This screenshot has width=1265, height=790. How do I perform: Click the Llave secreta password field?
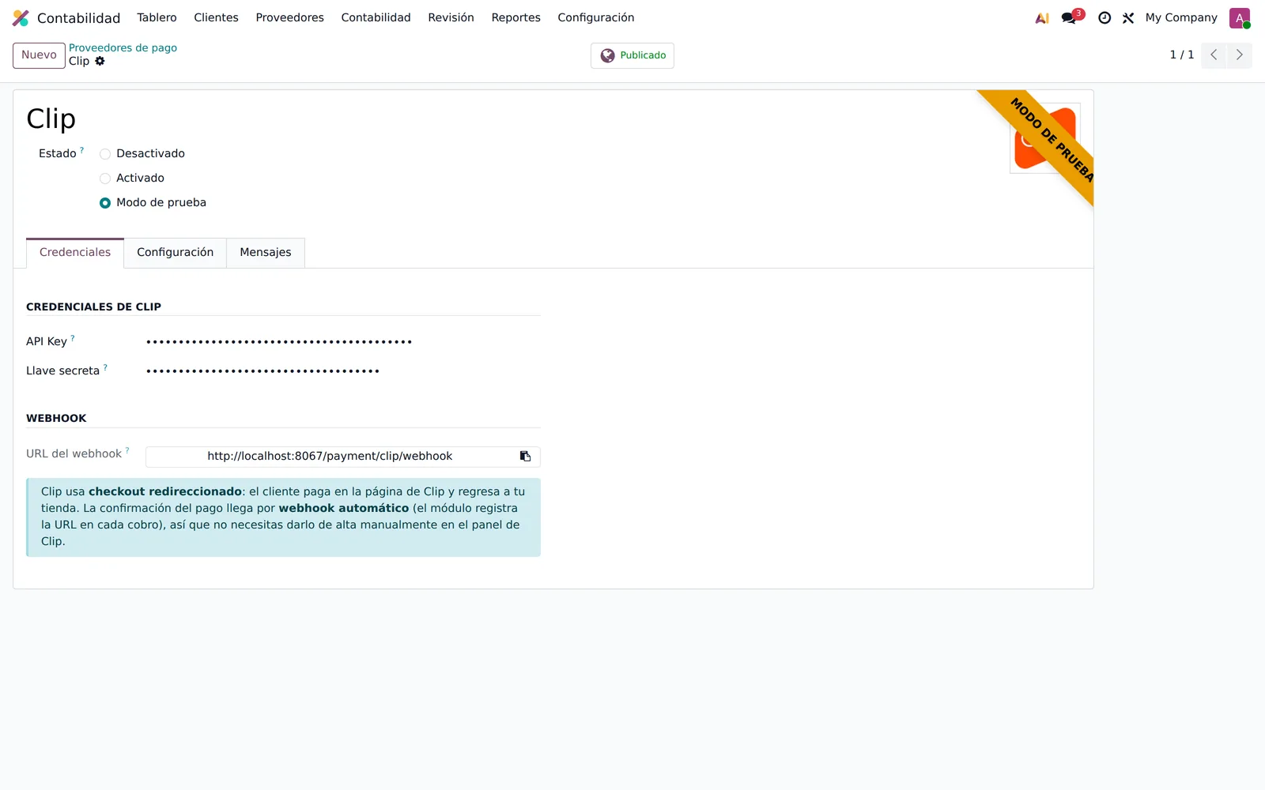(342, 371)
